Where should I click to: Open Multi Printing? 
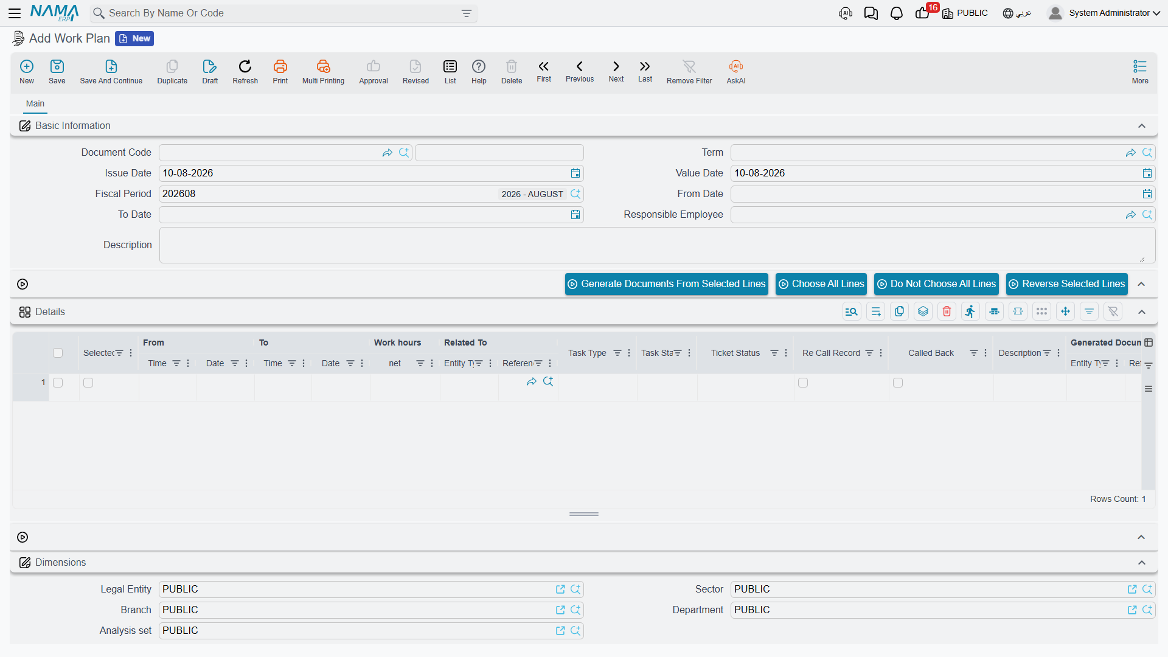pyautogui.click(x=323, y=71)
